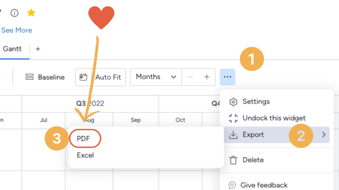This screenshot has height=190, width=339.
Task: Click the Settings gear icon
Action: [233, 102]
